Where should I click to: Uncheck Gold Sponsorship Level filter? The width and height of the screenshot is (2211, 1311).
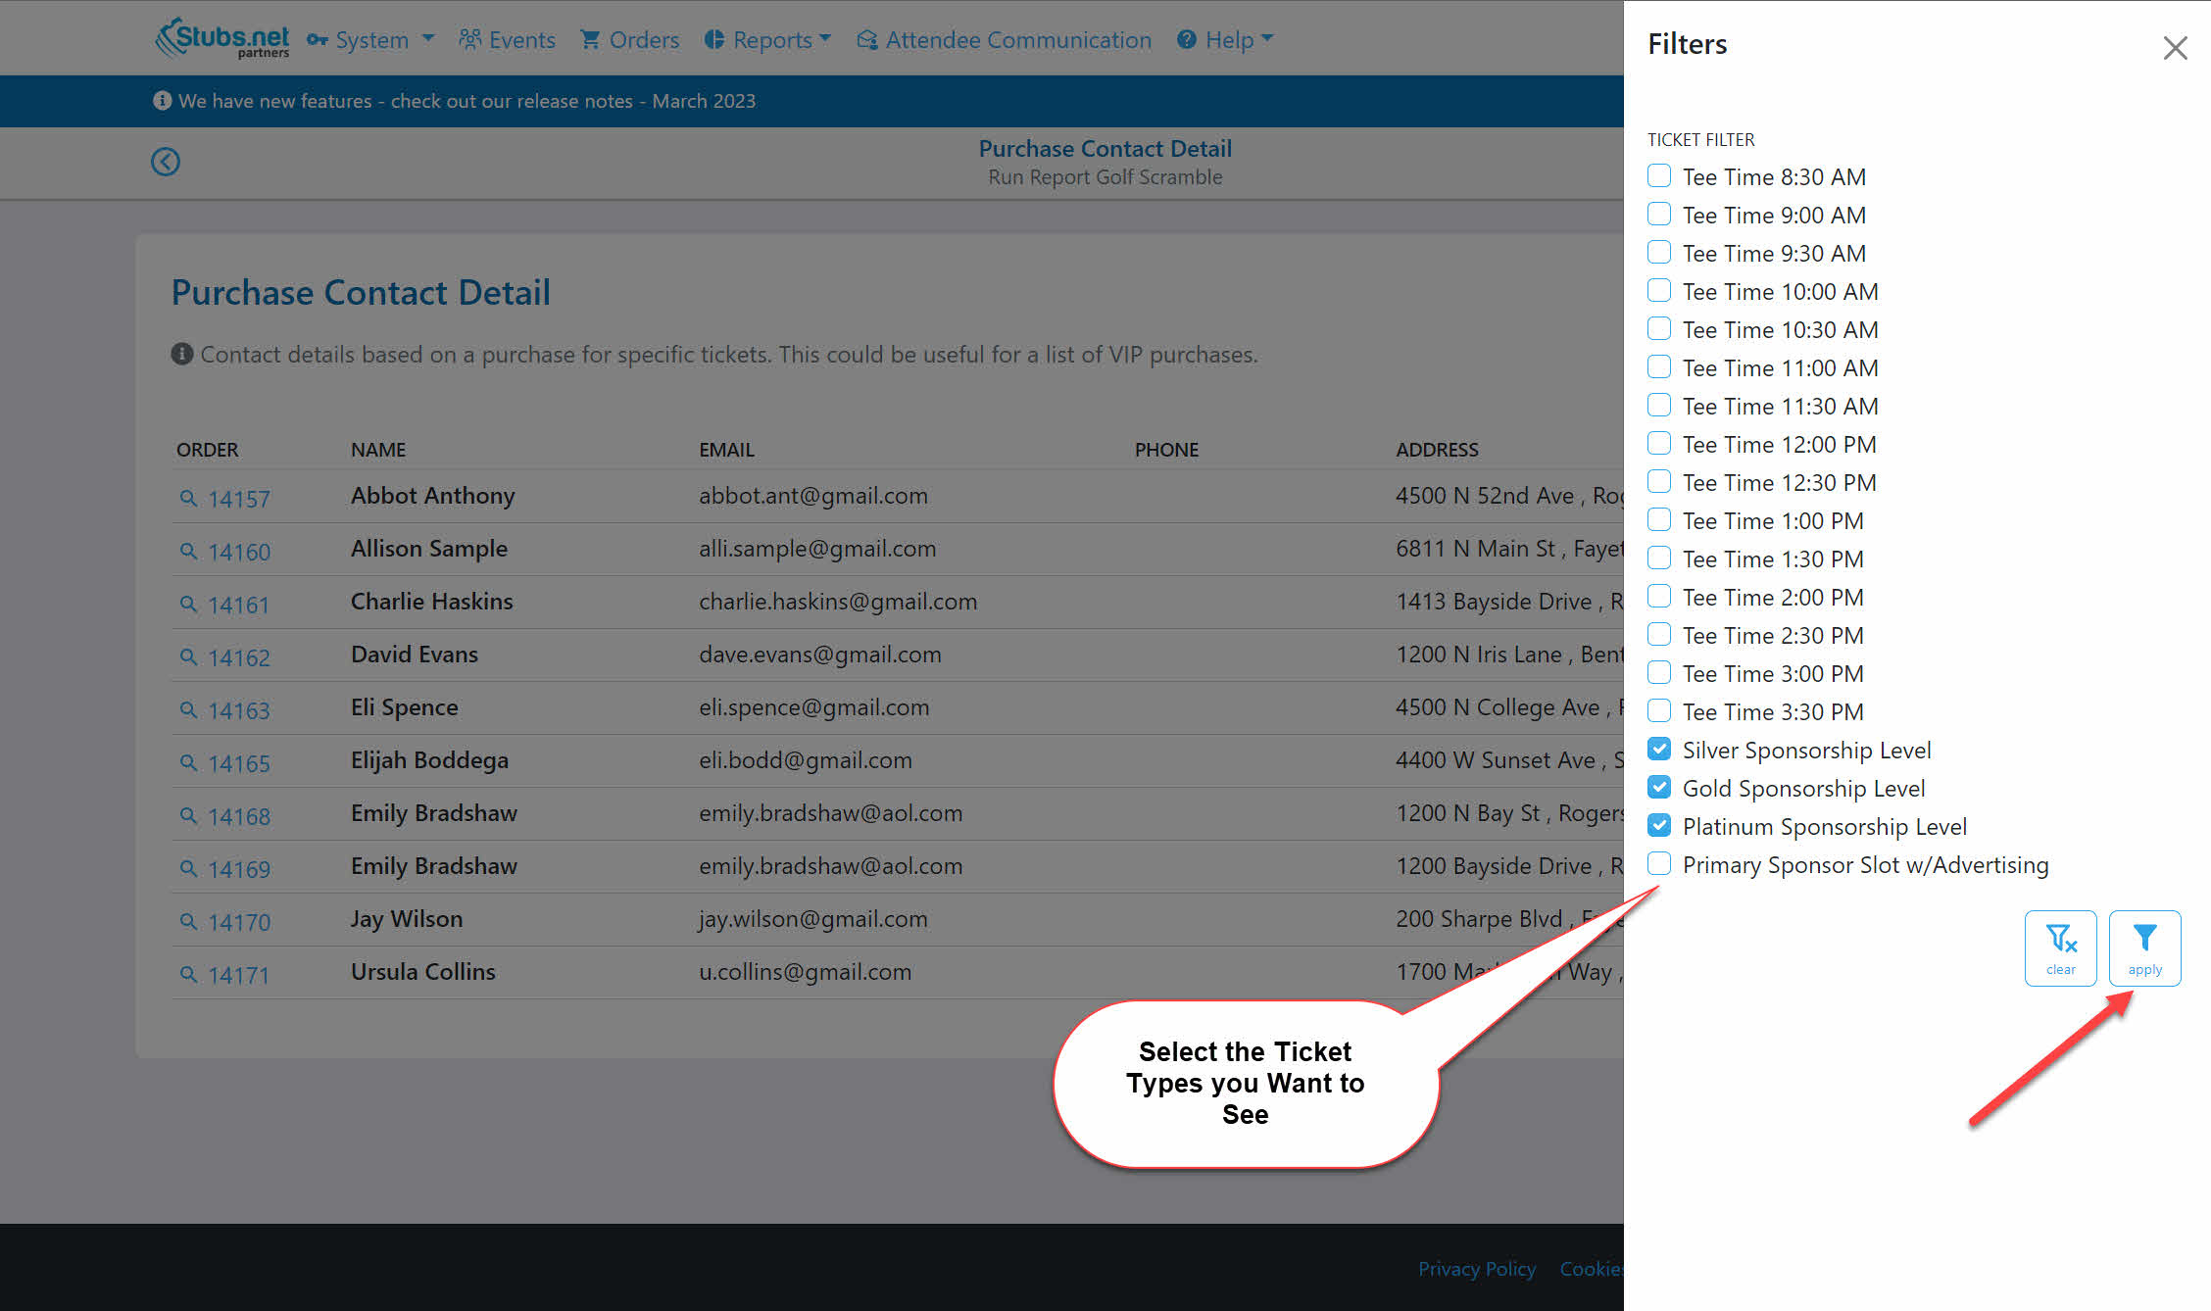pos(1658,787)
